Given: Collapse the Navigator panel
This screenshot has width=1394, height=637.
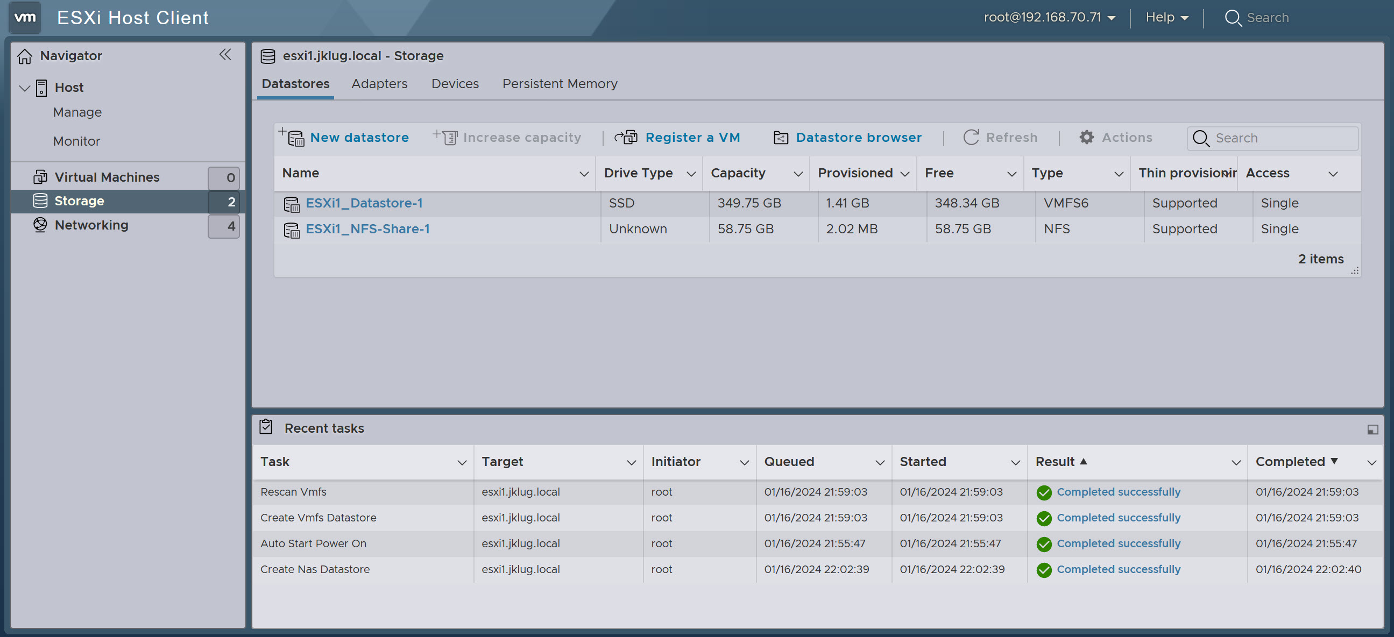Looking at the screenshot, I should [x=225, y=55].
